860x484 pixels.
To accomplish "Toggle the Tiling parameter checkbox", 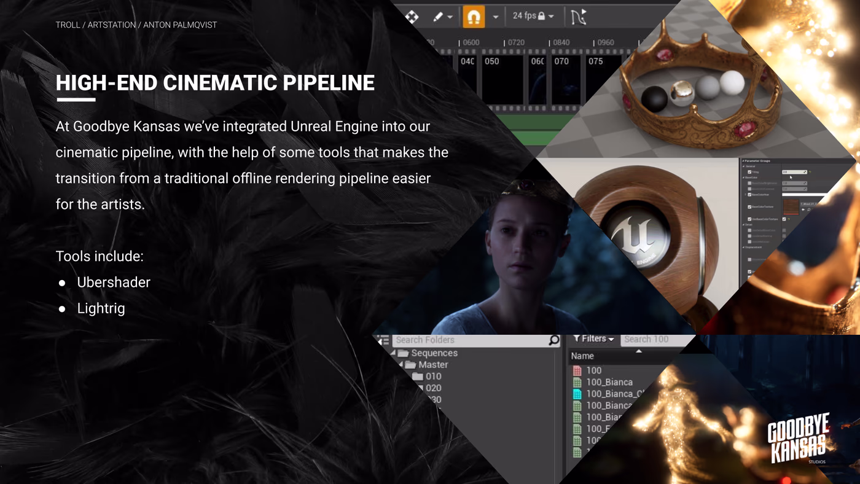I will click(x=749, y=172).
